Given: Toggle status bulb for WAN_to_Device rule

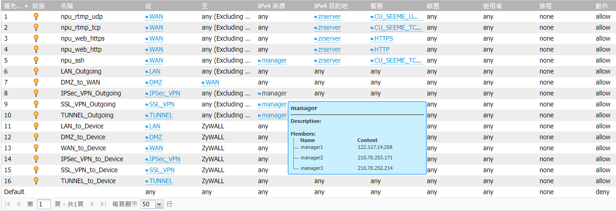Looking at the screenshot, I should click(x=36, y=148).
